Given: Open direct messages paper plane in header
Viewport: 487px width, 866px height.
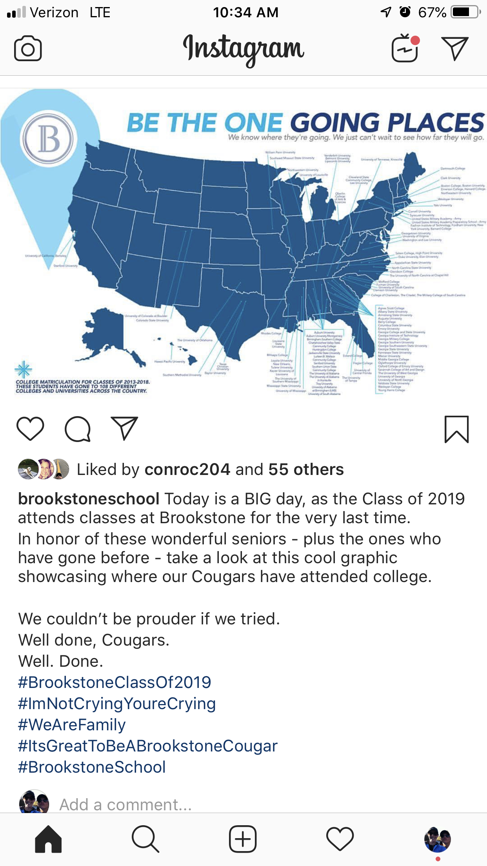Looking at the screenshot, I should [x=455, y=49].
